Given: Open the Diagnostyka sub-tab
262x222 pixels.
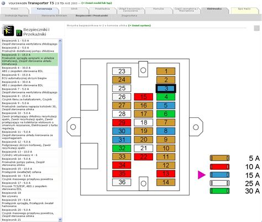Looking at the screenshot, I should point(129,15).
